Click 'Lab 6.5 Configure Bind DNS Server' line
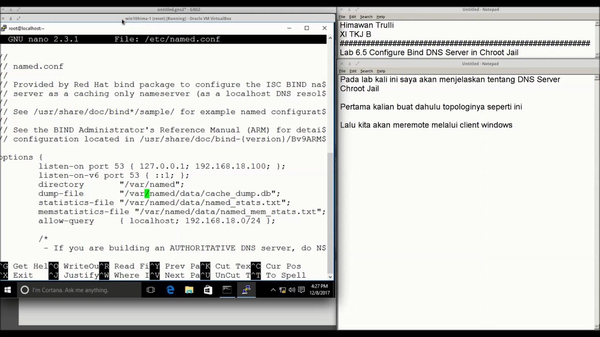Viewport: 600px width, 337px height. (429, 52)
